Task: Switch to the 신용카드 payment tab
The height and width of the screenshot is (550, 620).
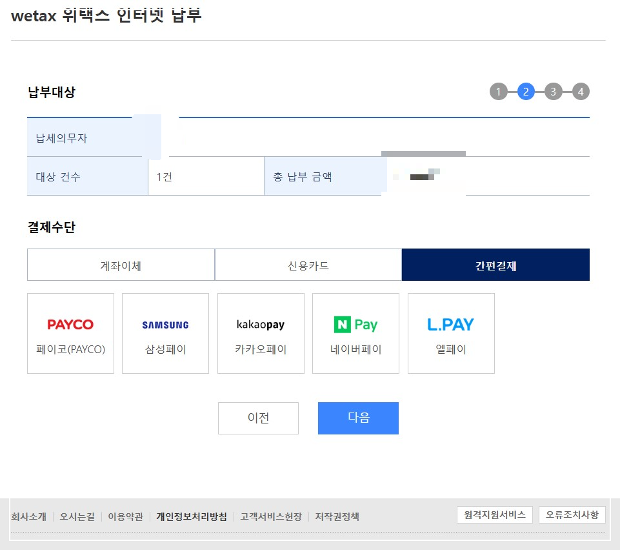Action: pyautogui.click(x=308, y=264)
